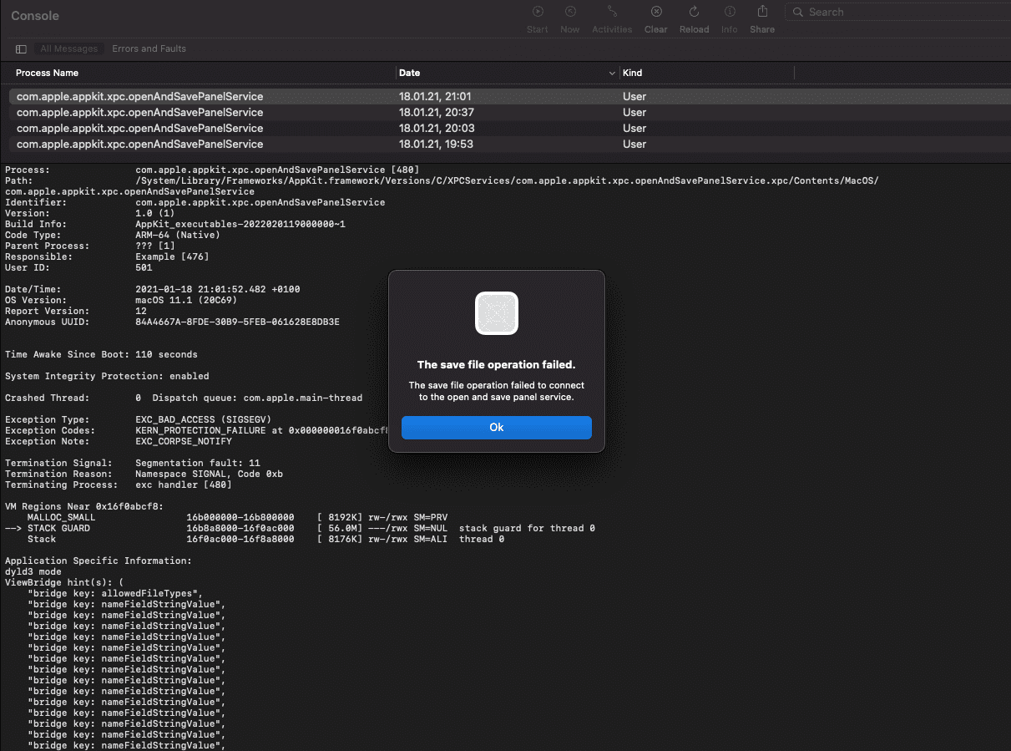
Task: Click the '2021-01-18 21:01:52.482 +0100' date/time value
Action: coord(217,289)
